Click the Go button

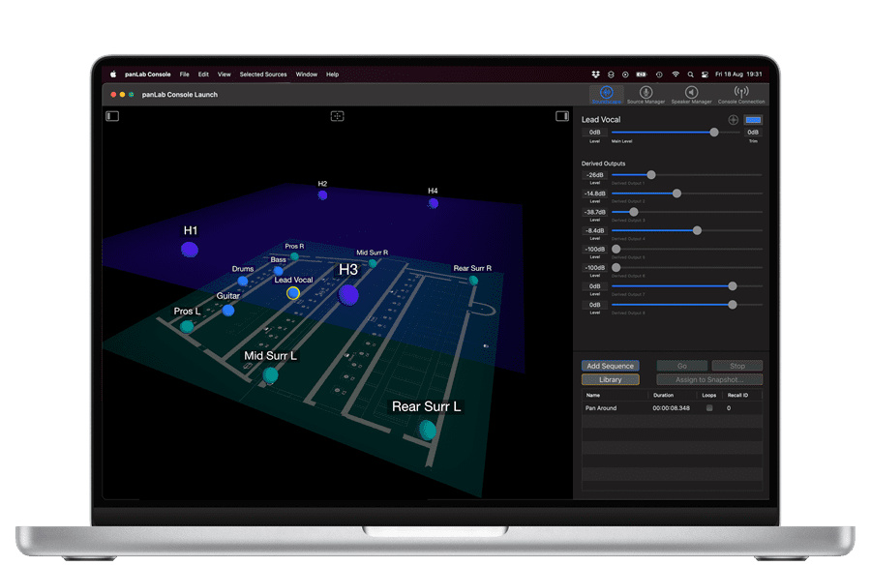pyautogui.click(x=681, y=366)
